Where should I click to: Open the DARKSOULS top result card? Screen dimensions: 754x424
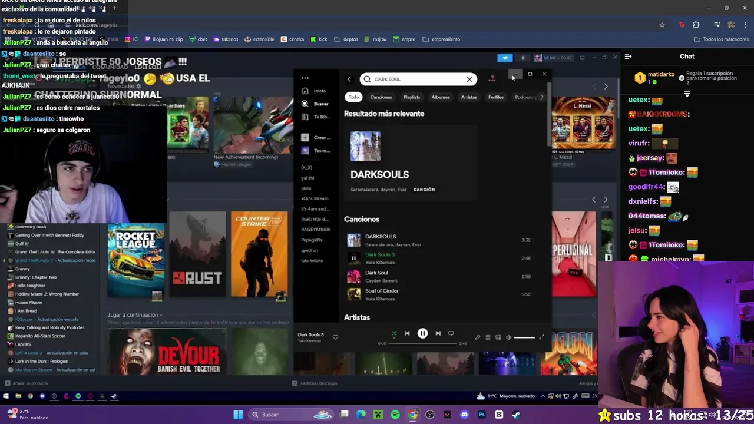[x=410, y=163]
